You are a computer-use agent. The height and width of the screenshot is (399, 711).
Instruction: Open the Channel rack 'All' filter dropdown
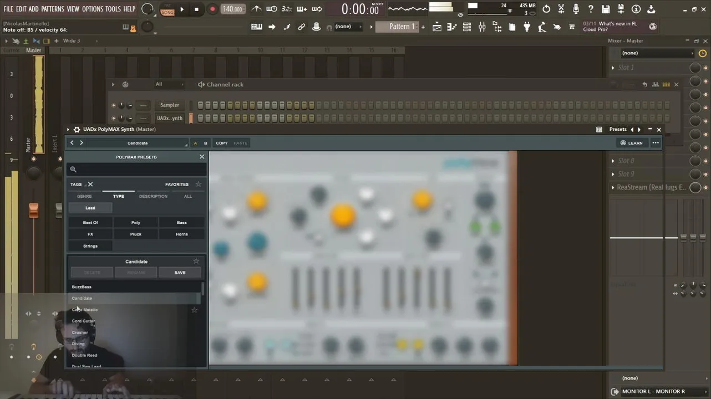pos(169,84)
